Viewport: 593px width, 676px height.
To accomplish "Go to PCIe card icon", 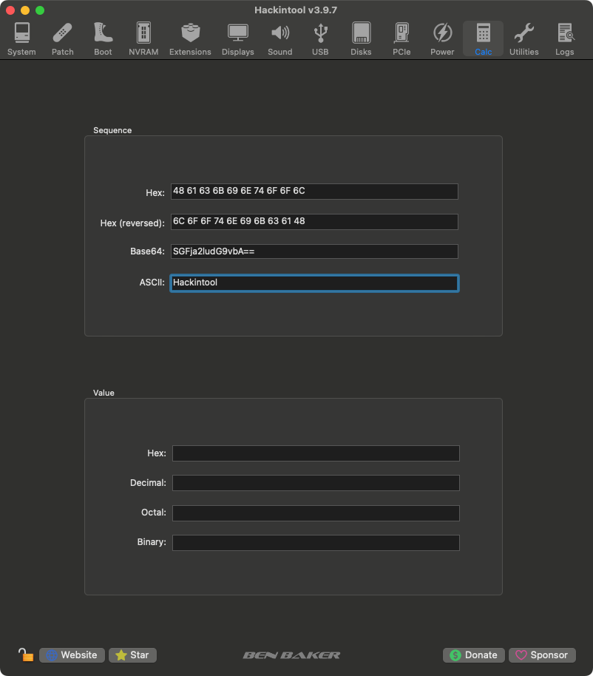I will point(401,33).
